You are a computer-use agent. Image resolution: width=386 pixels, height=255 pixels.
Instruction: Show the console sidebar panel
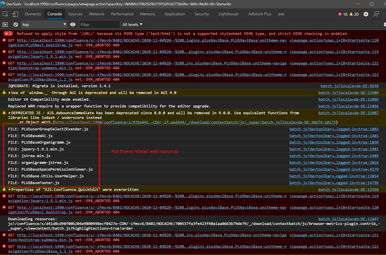pos(5,25)
